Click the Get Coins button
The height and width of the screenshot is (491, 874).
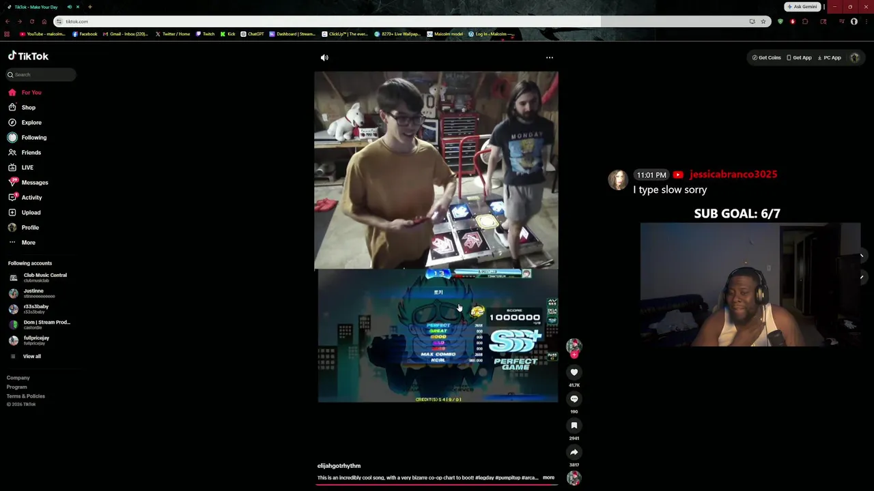(766, 58)
